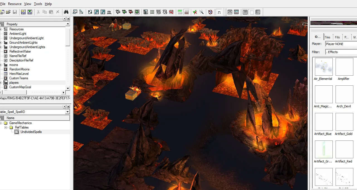Open the Tools menu
357x190 pixels.
tap(38, 4)
